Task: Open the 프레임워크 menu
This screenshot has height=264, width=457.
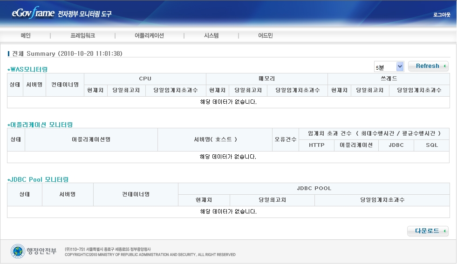Action: tap(83, 36)
